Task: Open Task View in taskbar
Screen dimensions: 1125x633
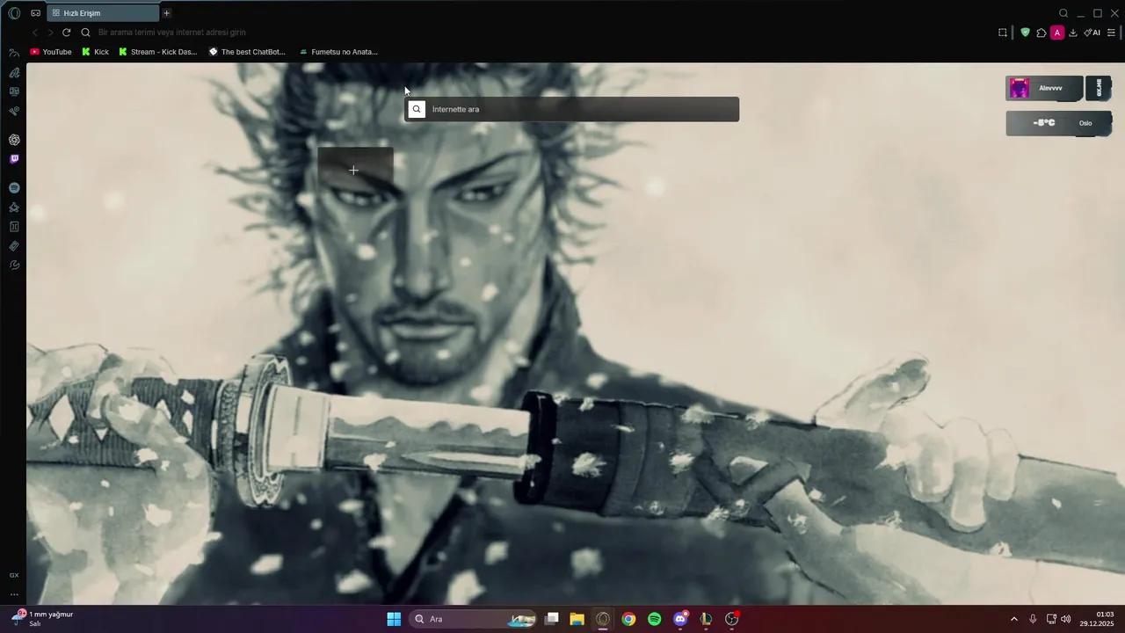Action: pos(552,619)
